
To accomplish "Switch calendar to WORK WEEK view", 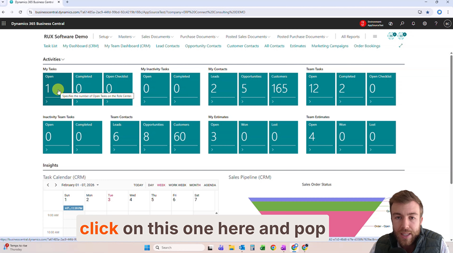I will [177, 185].
